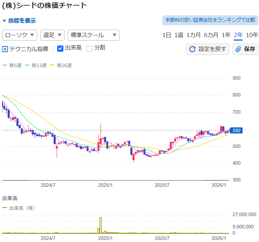Click the 出来高（株） legend marker
The width and height of the screenshot is (259, 242).
tap(5, 208)
